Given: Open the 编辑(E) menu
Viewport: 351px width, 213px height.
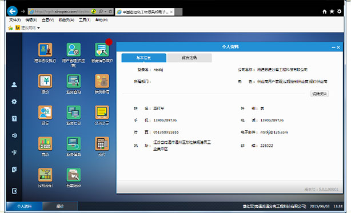Looking at the screenshot, I should (31, 20).
